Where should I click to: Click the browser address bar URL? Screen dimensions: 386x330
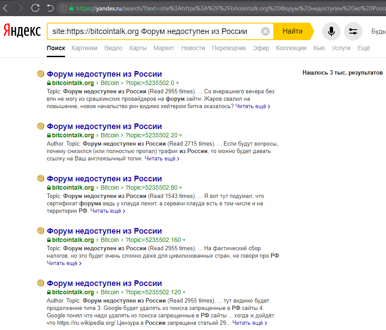(231, 8)
